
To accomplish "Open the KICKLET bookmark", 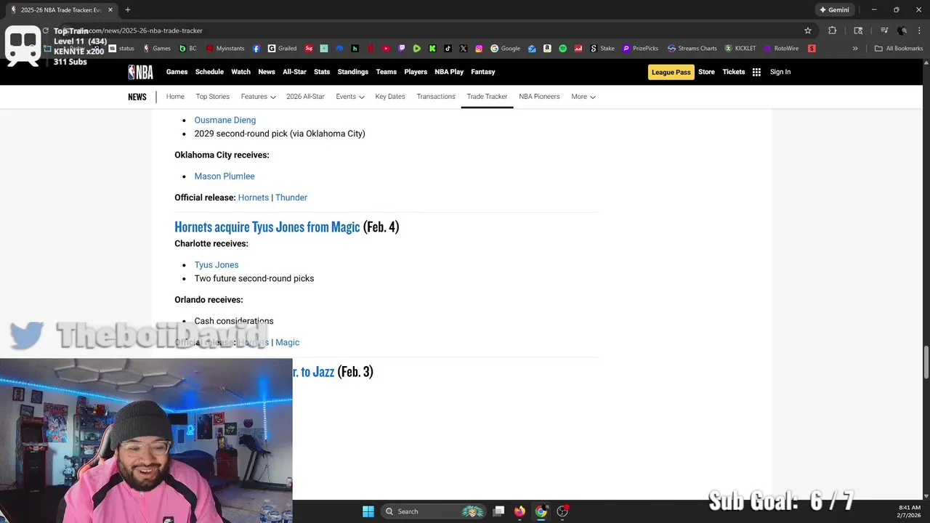I will point(740,49).
